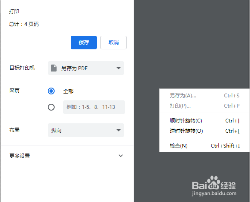
Task: Click the 更多设置 label
Action: tap(20, 156)
